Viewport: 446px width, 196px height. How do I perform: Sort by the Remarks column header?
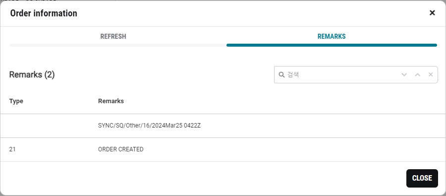pos(111,101)
